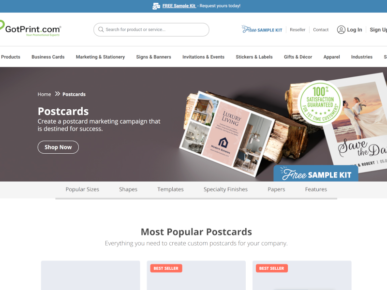Open the Marketing & Stationery menu

pos(100,57)
